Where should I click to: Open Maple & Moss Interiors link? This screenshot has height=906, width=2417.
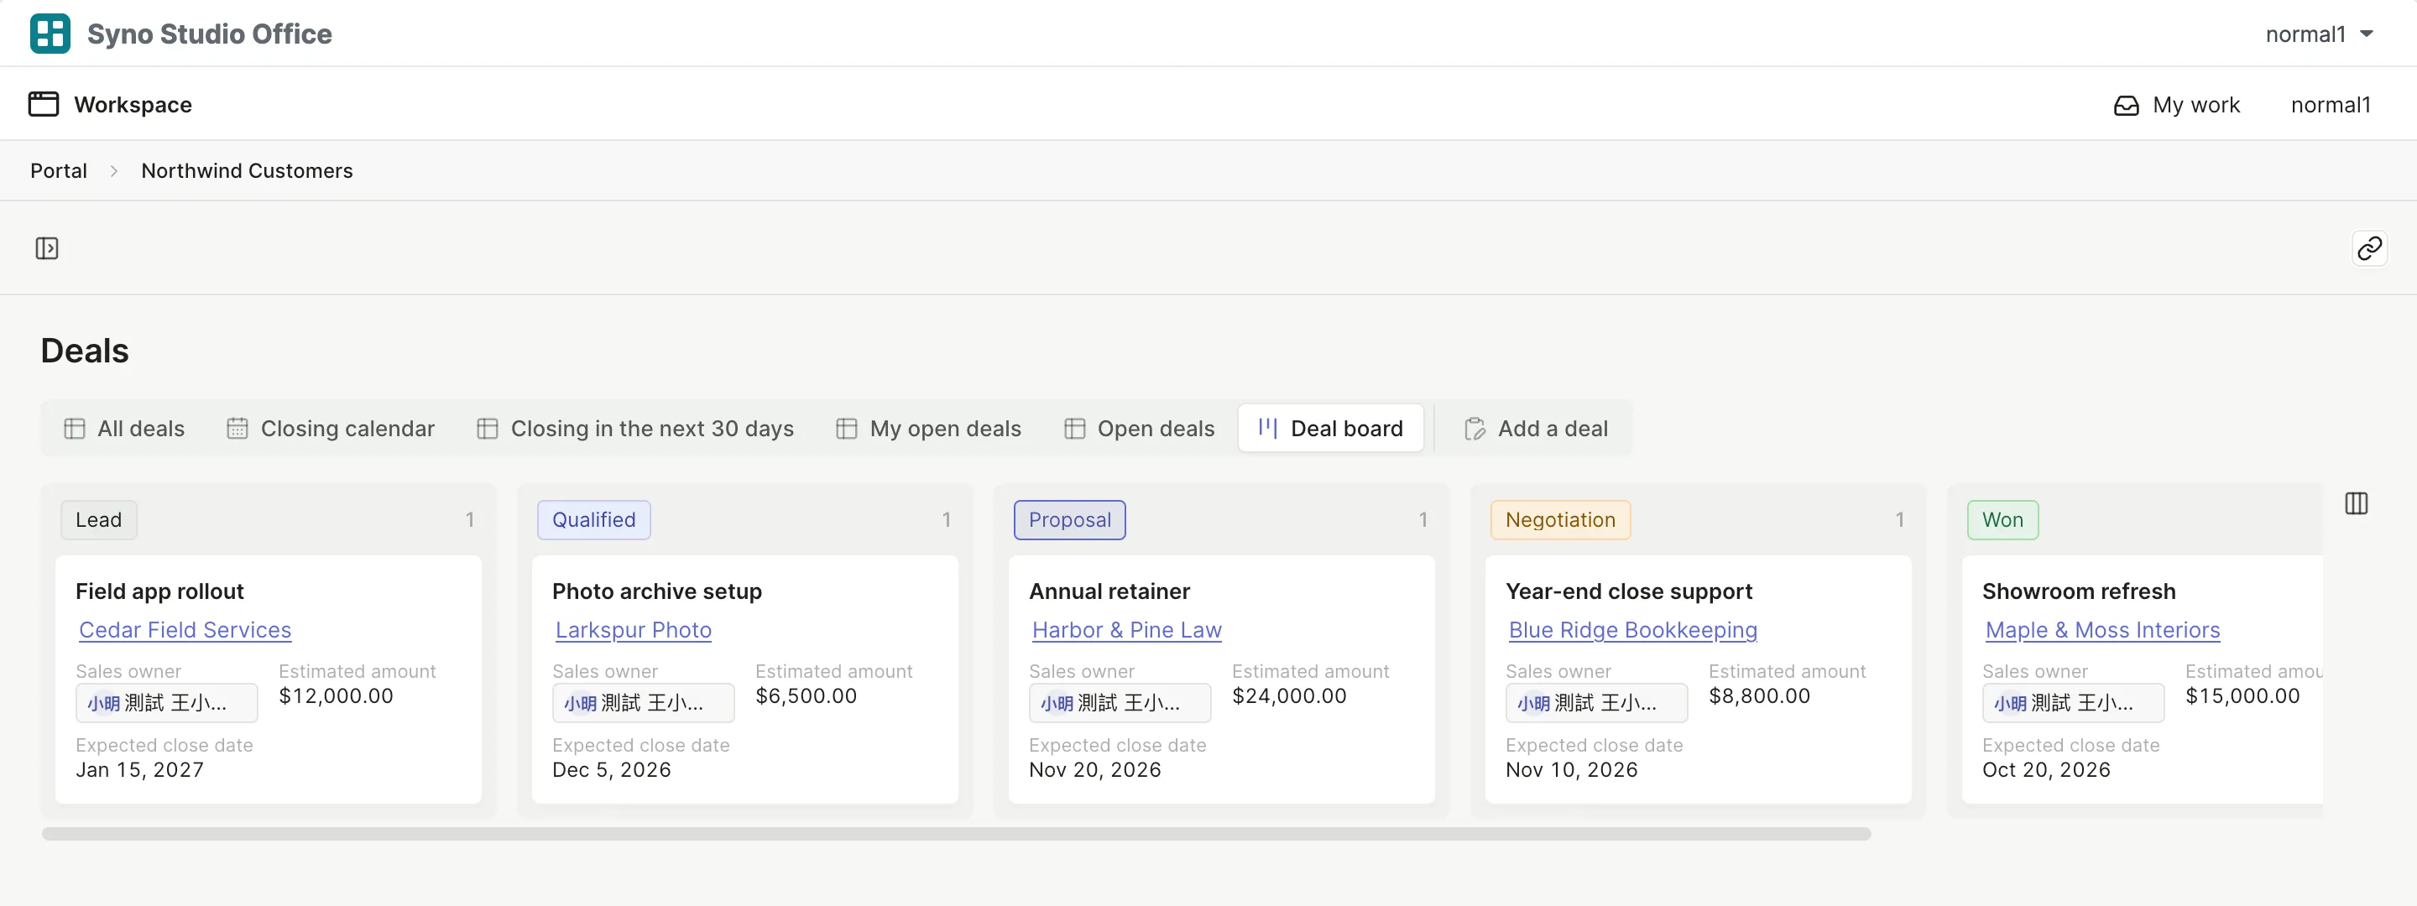[x=2102, y=630]
